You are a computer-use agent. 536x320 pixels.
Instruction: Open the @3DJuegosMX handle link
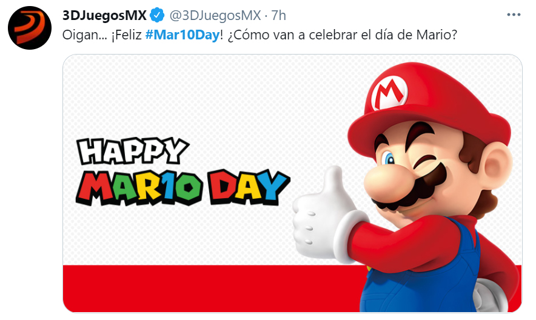(215, 15)
